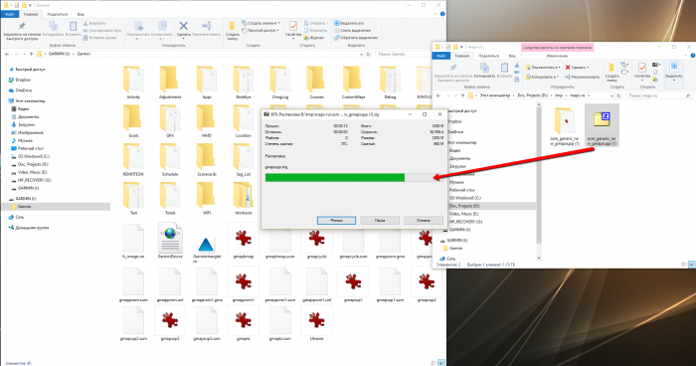The image size is (696, 366).
Task: Click the Pin to Quick Access icon in the Garmin window
Action: (22, 26)
